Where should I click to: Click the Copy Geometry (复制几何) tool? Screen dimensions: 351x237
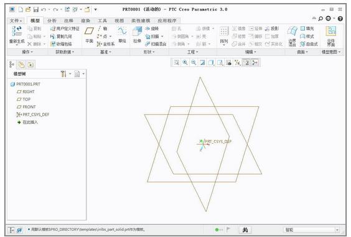[61, 36]
